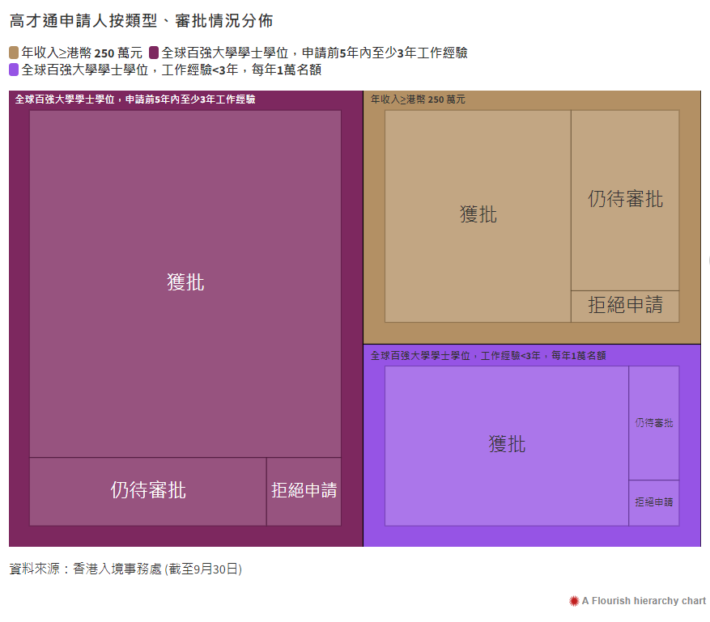Screen dimensions: 710x622
Task: Select legend label 申請前5年內至少3年工作經驗
Action: [x=315, y=53]
